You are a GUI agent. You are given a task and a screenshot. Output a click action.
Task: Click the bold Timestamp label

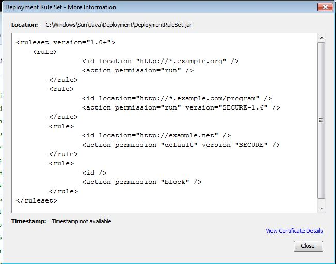pyautogui.click(x=29, y=221)
